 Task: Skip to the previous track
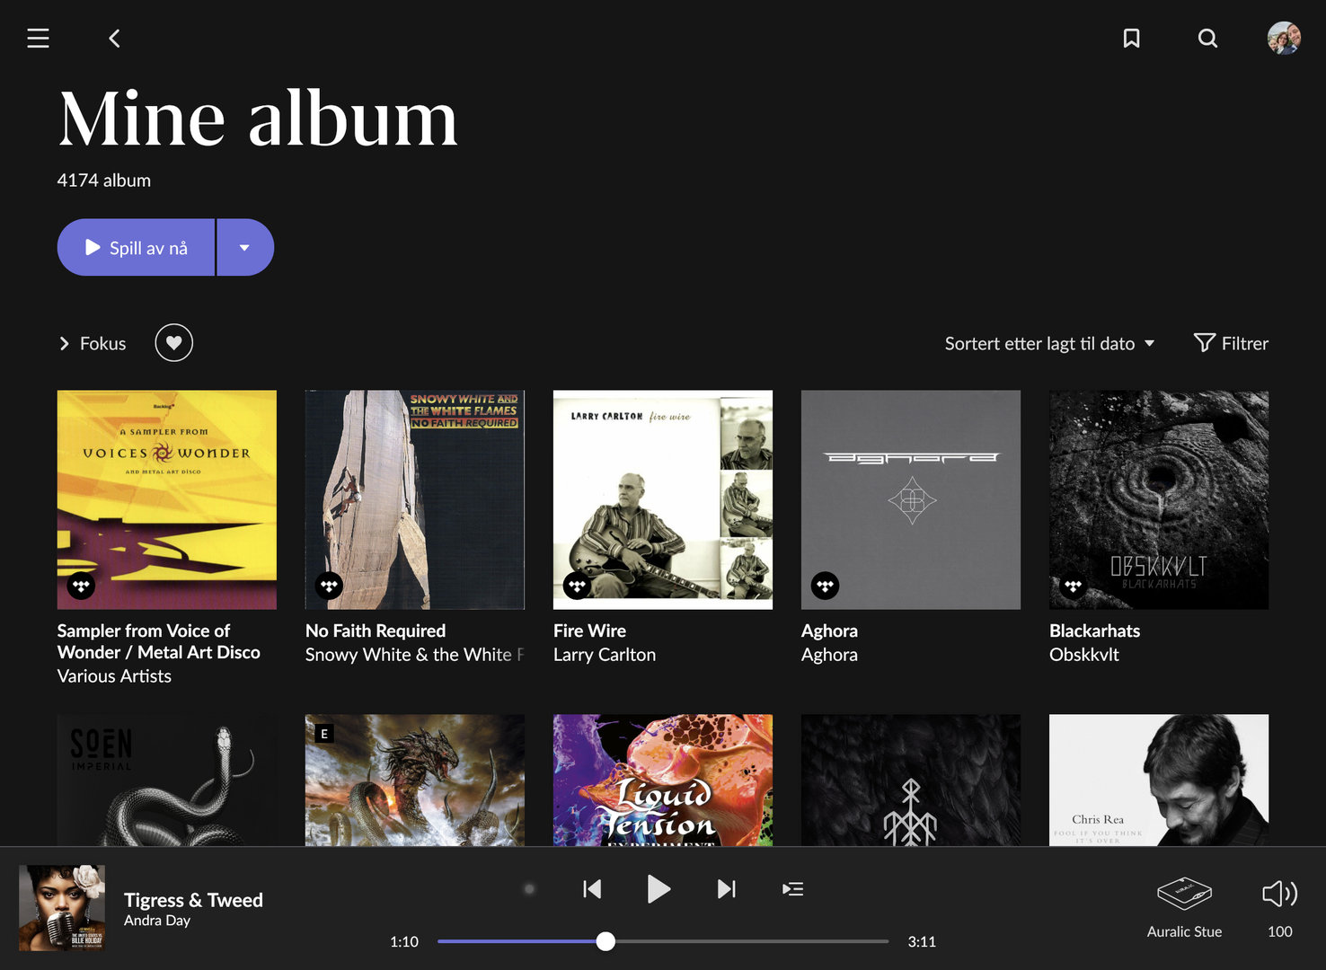(592, 889)
